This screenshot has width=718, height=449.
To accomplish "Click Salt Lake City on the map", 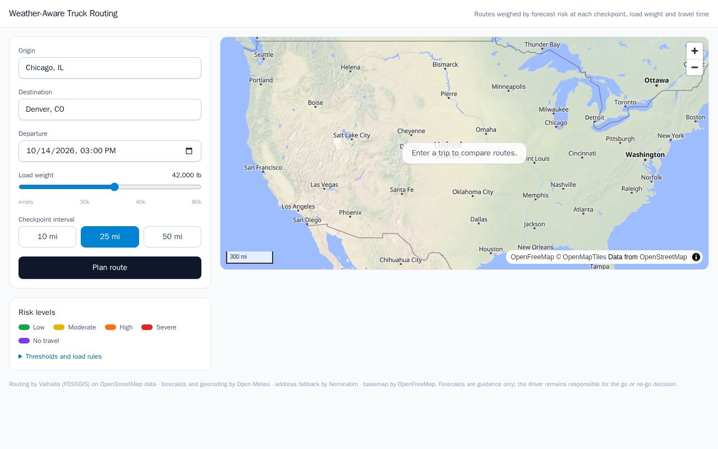I will coord(352,135).
